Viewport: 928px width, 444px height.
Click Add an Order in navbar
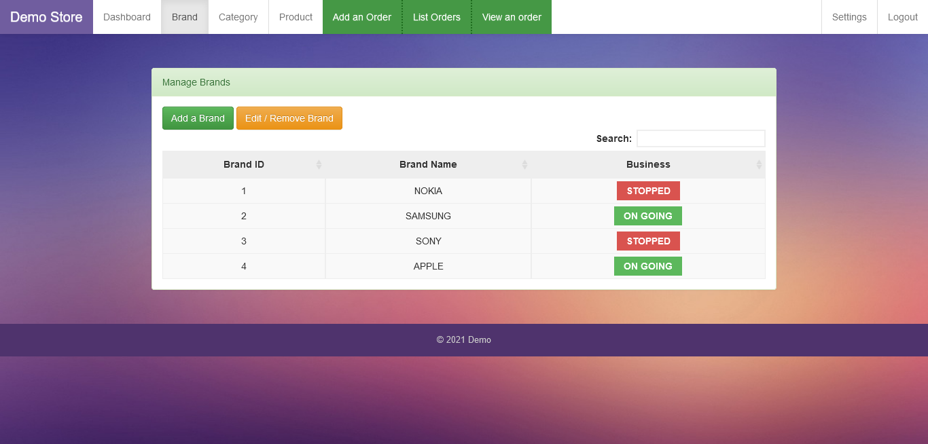362,17
